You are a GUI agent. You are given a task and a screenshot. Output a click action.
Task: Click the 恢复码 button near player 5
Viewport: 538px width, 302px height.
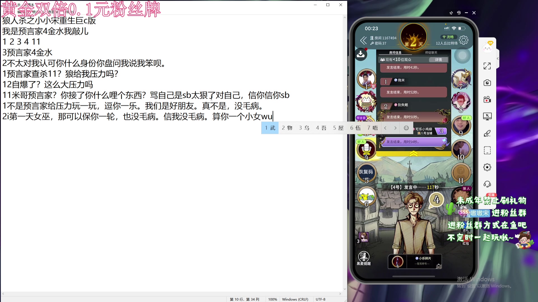[366, 172]
